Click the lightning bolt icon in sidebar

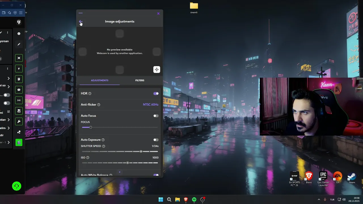tap(19, 69)
